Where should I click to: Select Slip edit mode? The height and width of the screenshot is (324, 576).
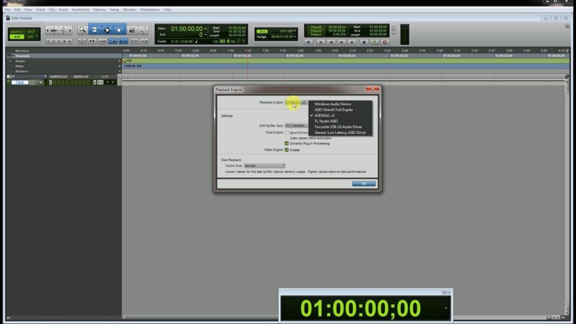coord(16,37)
